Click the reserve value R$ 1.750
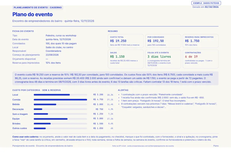 (x=192, y=41)
